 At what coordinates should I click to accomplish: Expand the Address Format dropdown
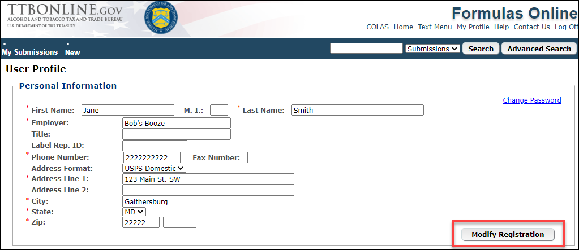(x=154, y=168)
